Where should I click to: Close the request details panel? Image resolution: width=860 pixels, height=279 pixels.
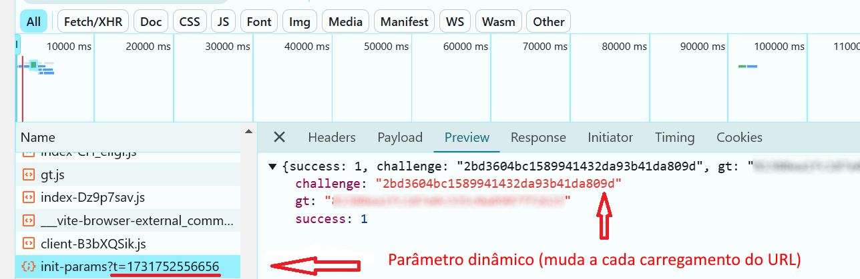(x=279, y=137)
